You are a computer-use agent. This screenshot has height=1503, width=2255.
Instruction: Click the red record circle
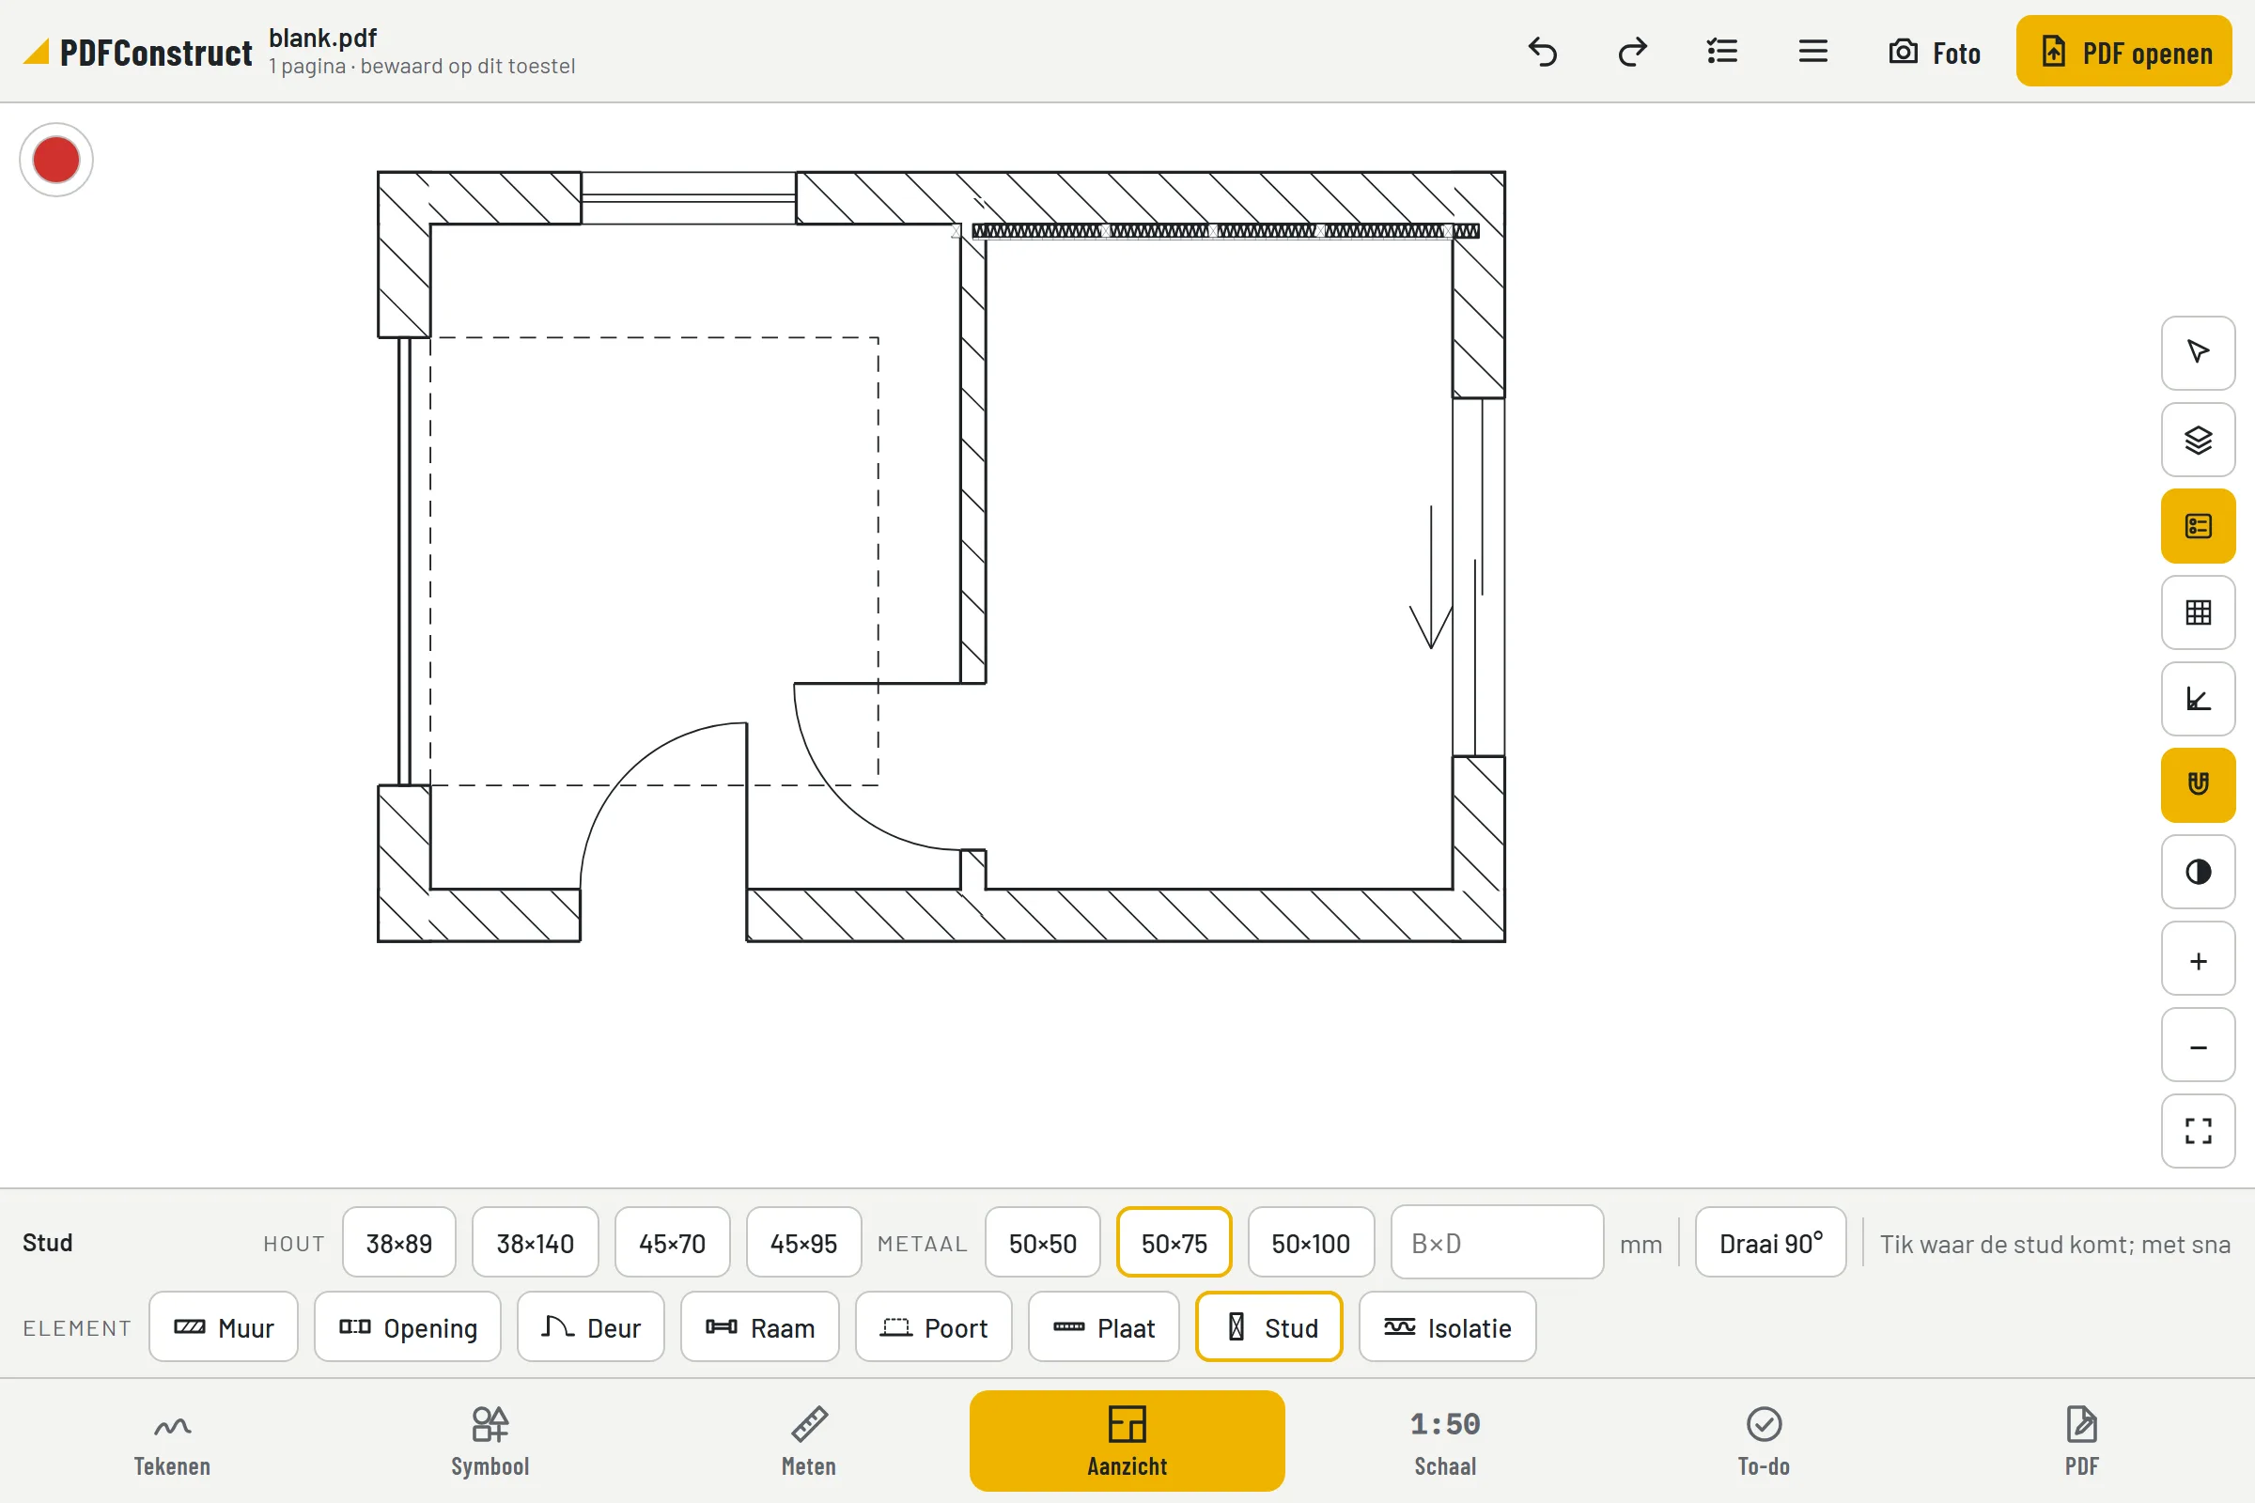coord(55,159)
